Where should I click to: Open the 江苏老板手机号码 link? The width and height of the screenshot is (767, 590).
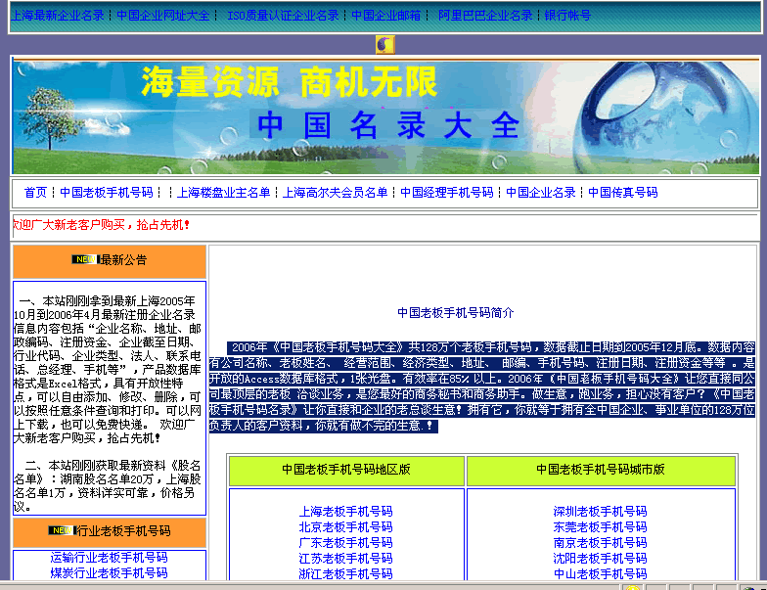[x=346, y=558]
